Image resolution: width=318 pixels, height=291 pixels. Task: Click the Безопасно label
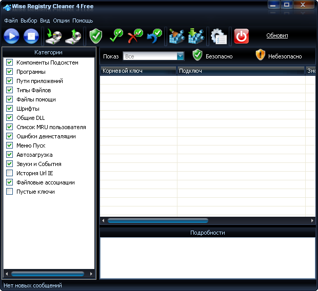pos(219,56)
